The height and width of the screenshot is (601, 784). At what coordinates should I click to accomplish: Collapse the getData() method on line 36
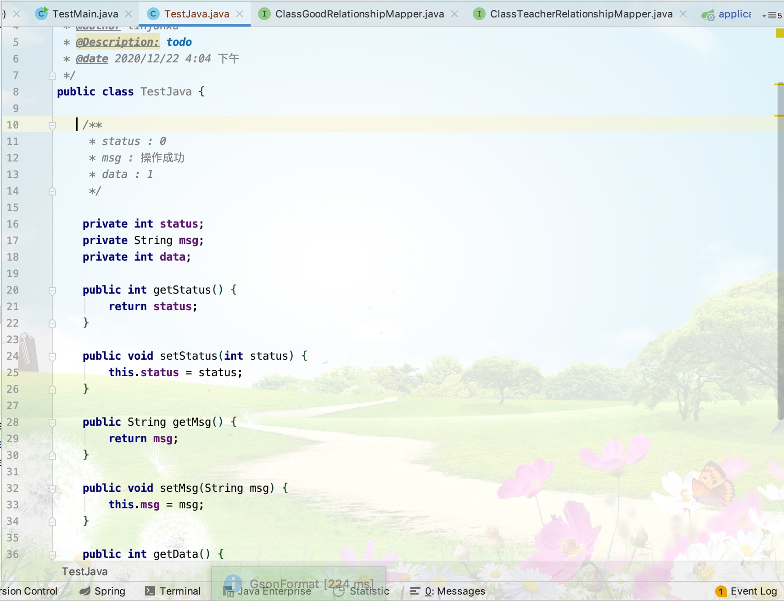52,555
